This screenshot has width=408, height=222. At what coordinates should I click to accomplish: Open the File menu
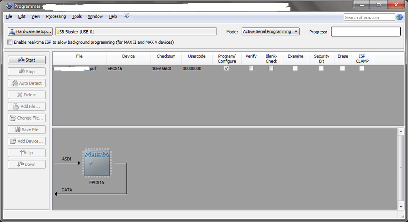tap(9, 16)
